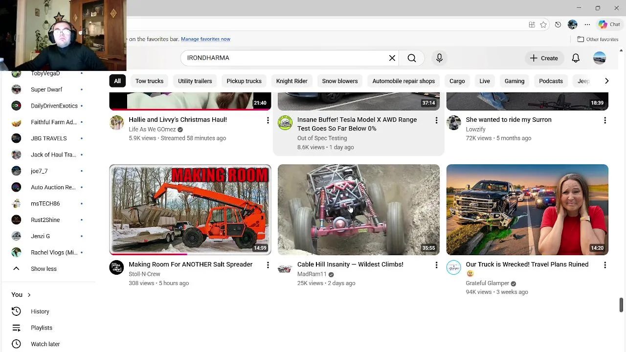Open the Stoll-N-Crew channel avatar
The image size is (626, 352).
pos(116,267)
